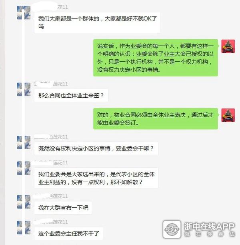
Task: Click avatar beside "那么合同也全体业主来签" message
Action: pos(24,89)
